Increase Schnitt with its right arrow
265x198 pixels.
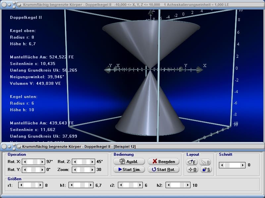(243, 165)
